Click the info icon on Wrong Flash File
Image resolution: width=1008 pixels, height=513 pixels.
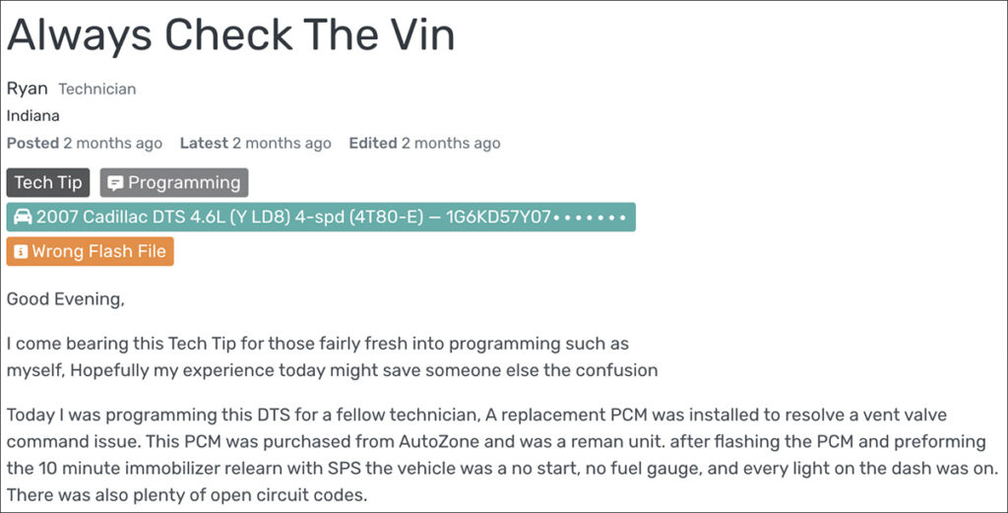(21, 252)
